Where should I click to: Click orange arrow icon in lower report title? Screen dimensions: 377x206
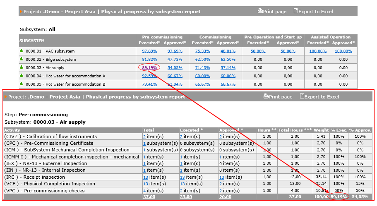[5, 97]
